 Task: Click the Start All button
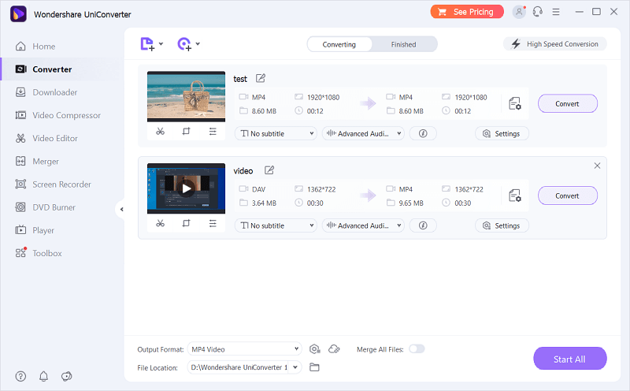click(x=569, y=359)
